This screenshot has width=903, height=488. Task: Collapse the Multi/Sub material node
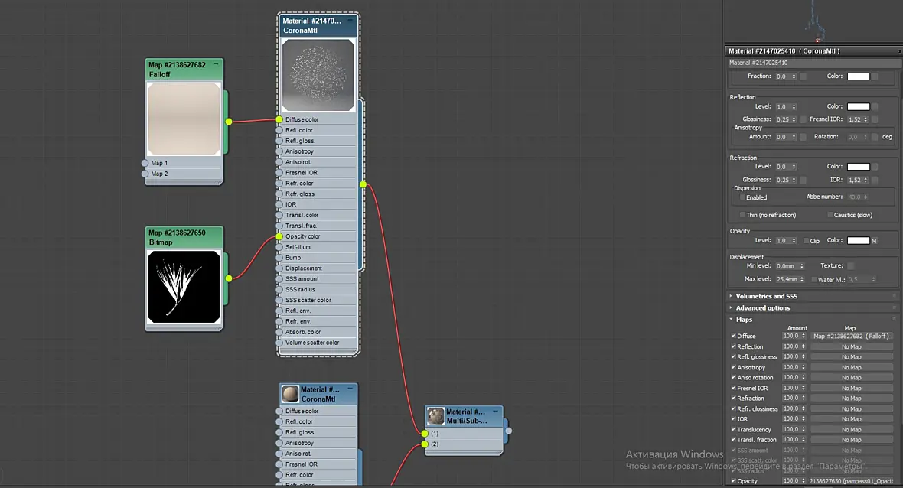click(x=495, y=412)
